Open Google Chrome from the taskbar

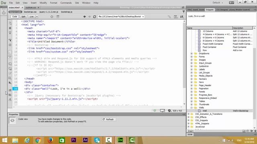click(x=38, y=140)
